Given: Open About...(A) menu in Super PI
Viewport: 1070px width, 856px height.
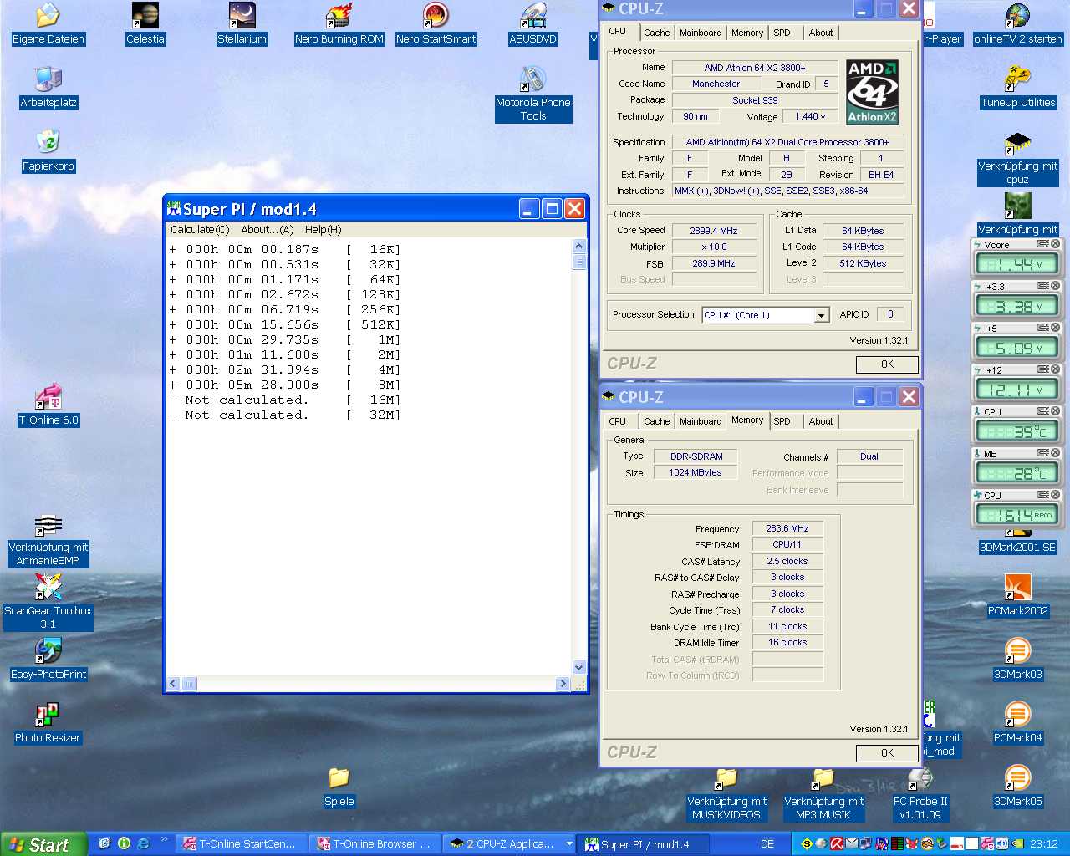Looking at the screenshot, I should (x=267, y=230).
